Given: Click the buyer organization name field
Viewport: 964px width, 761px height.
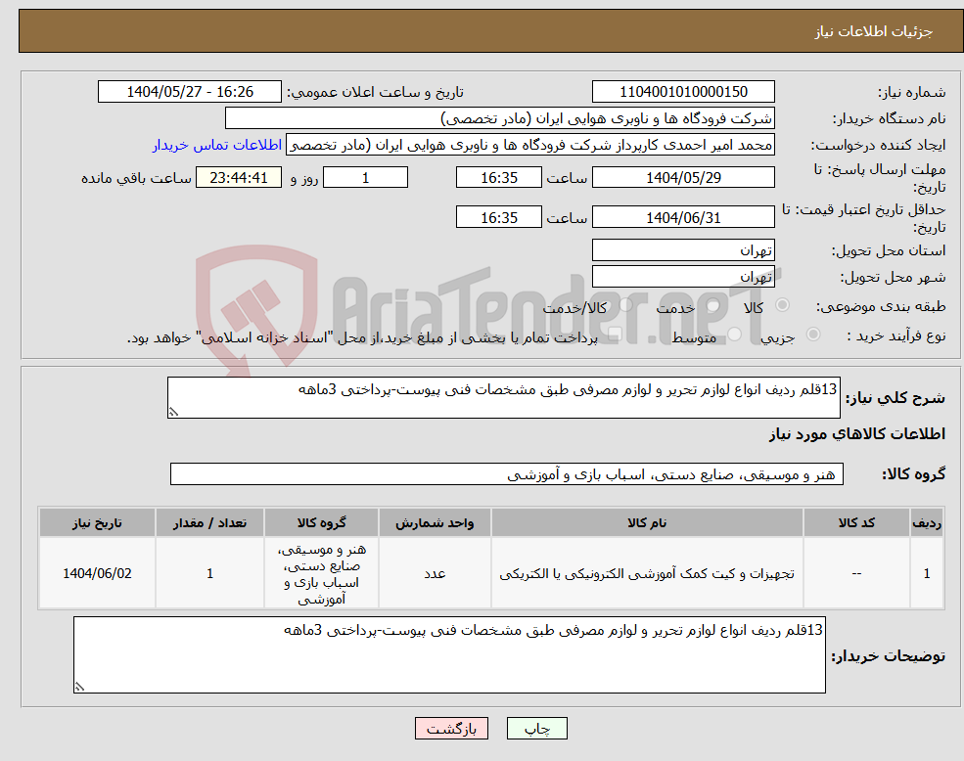Looking at the screenshot, I should tap(500, 118).
